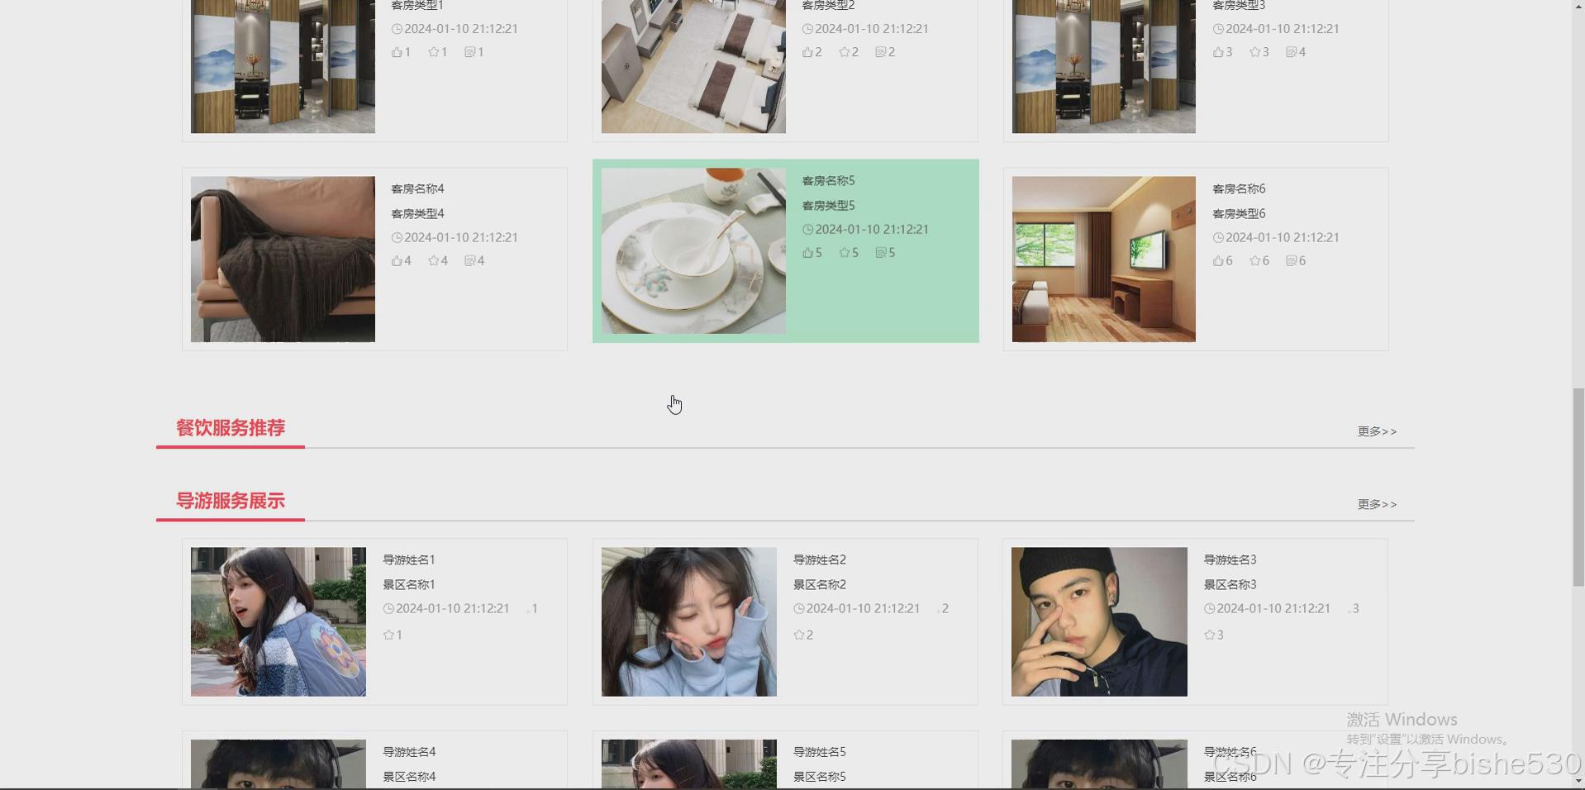Click the thumbs-up icon on 客房类型1 card
1585x790 pixels.
tap(397, 52)
